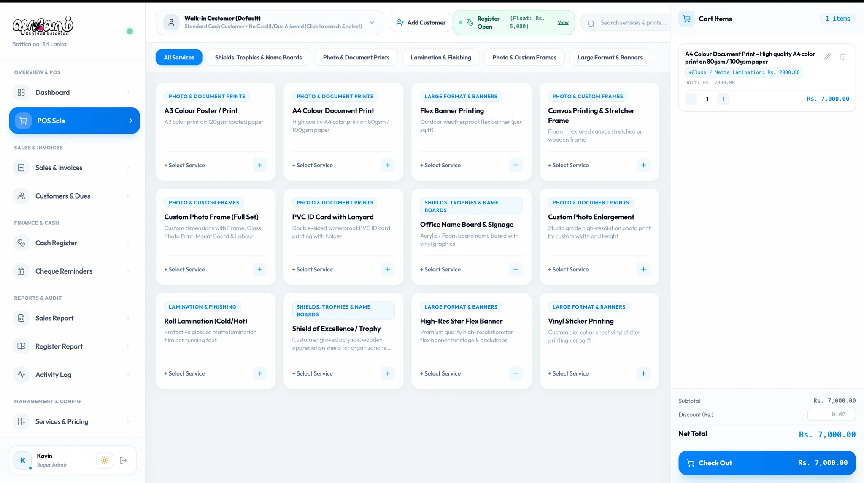Open POS Sale in the sidebar
Screen dimensions: 864x483
[74, 121]
